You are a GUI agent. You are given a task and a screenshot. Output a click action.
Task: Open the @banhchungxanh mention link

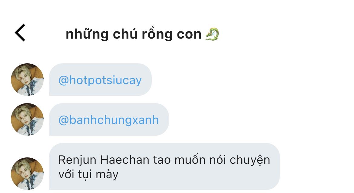[x=109, y=120]
